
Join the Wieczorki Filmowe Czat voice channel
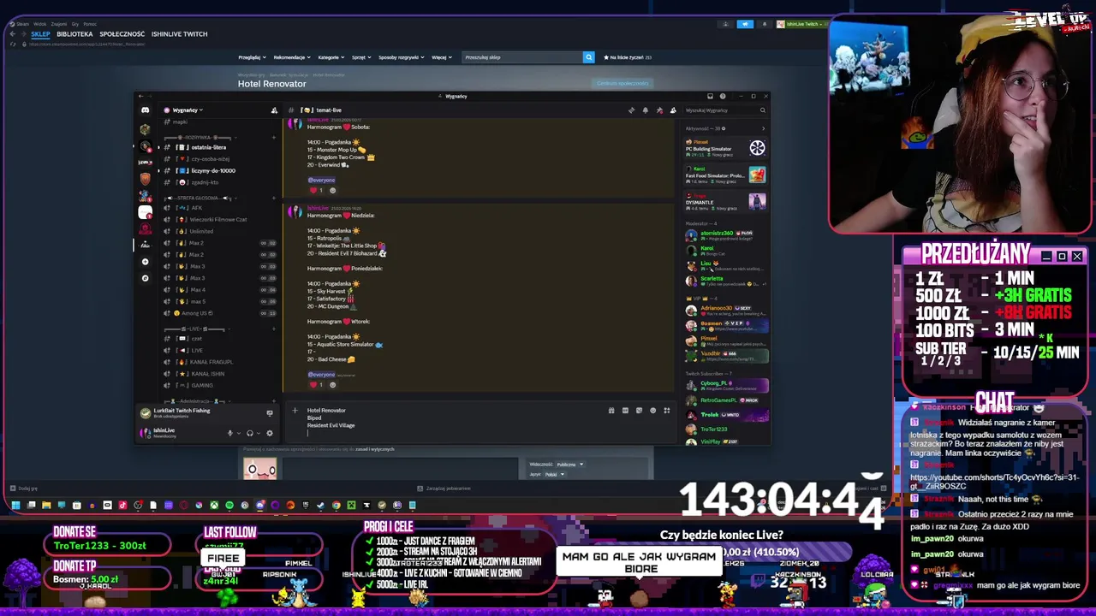tap(217, 219)
